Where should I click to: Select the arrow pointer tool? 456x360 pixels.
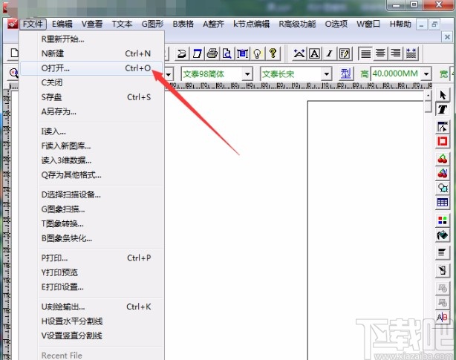[443, 95]
